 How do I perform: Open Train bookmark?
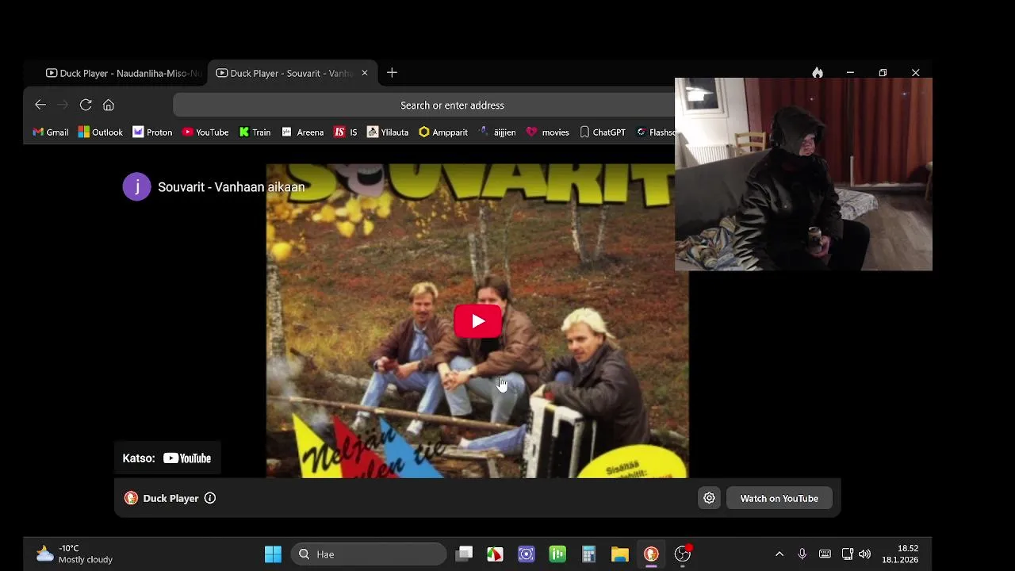255,132
